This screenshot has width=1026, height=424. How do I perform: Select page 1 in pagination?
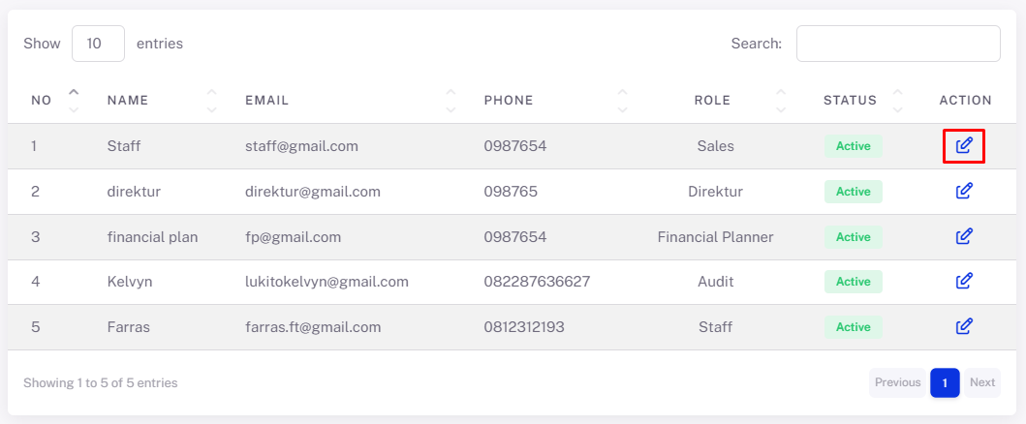tap(945, 382)
